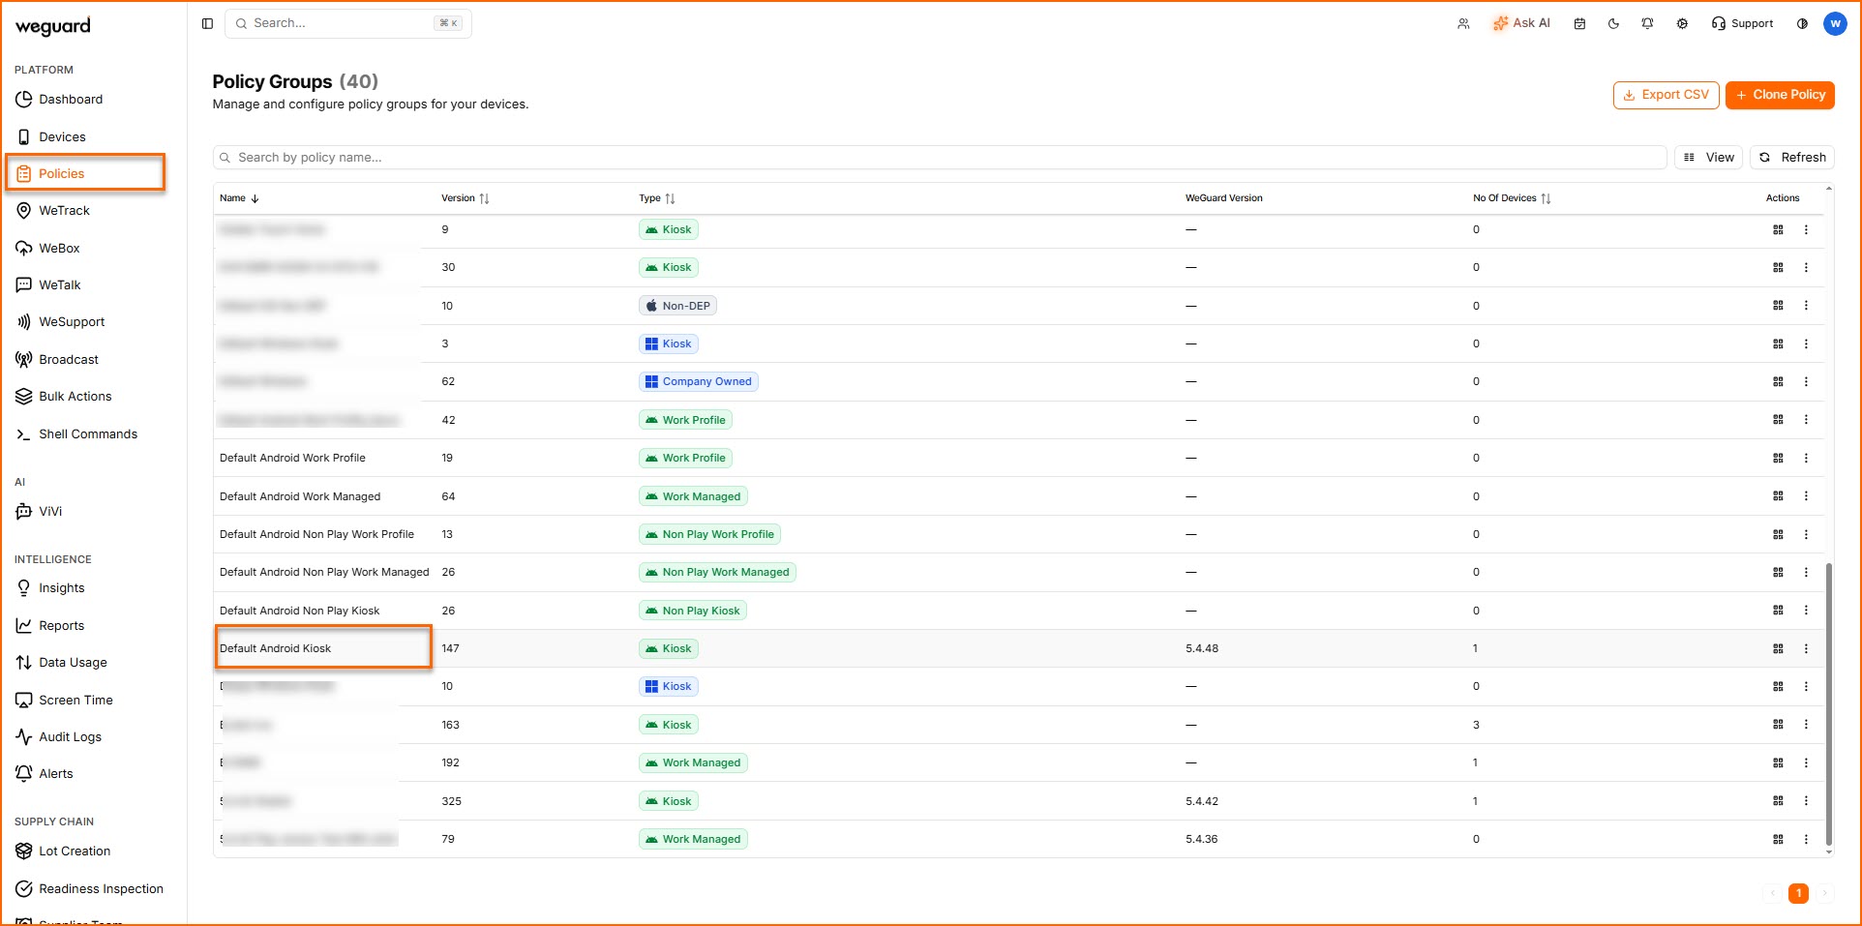Screen dimensions: 1862x926
Task: Click the contrast theme toggle icon
Action: tap(1802, 24)
